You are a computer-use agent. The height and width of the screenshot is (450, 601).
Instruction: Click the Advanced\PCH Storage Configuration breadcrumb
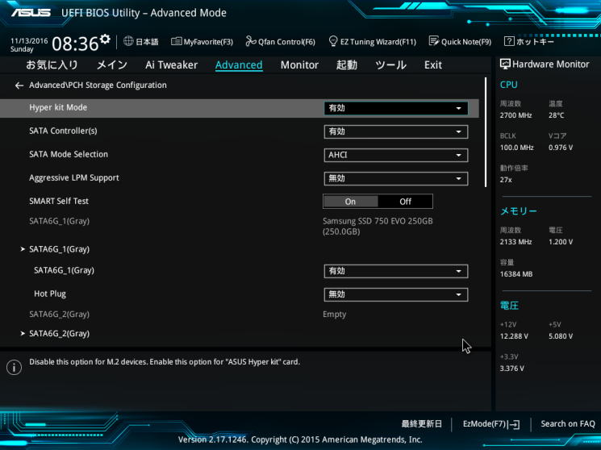[98, 85]
